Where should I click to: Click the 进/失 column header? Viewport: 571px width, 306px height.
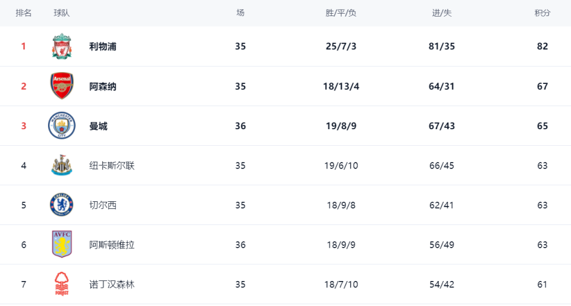point(442,13)
